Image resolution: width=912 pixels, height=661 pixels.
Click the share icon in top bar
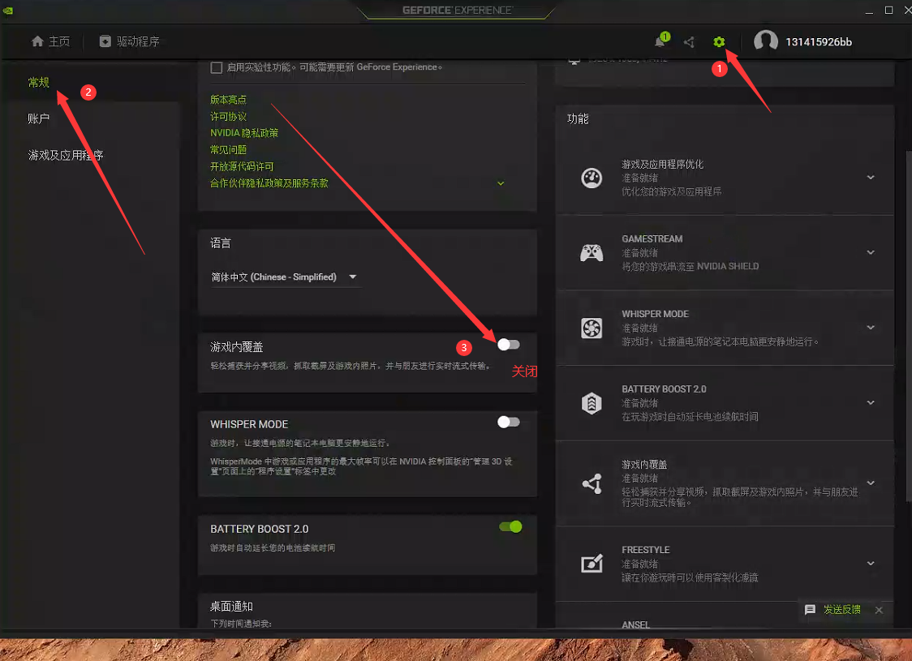689,42
